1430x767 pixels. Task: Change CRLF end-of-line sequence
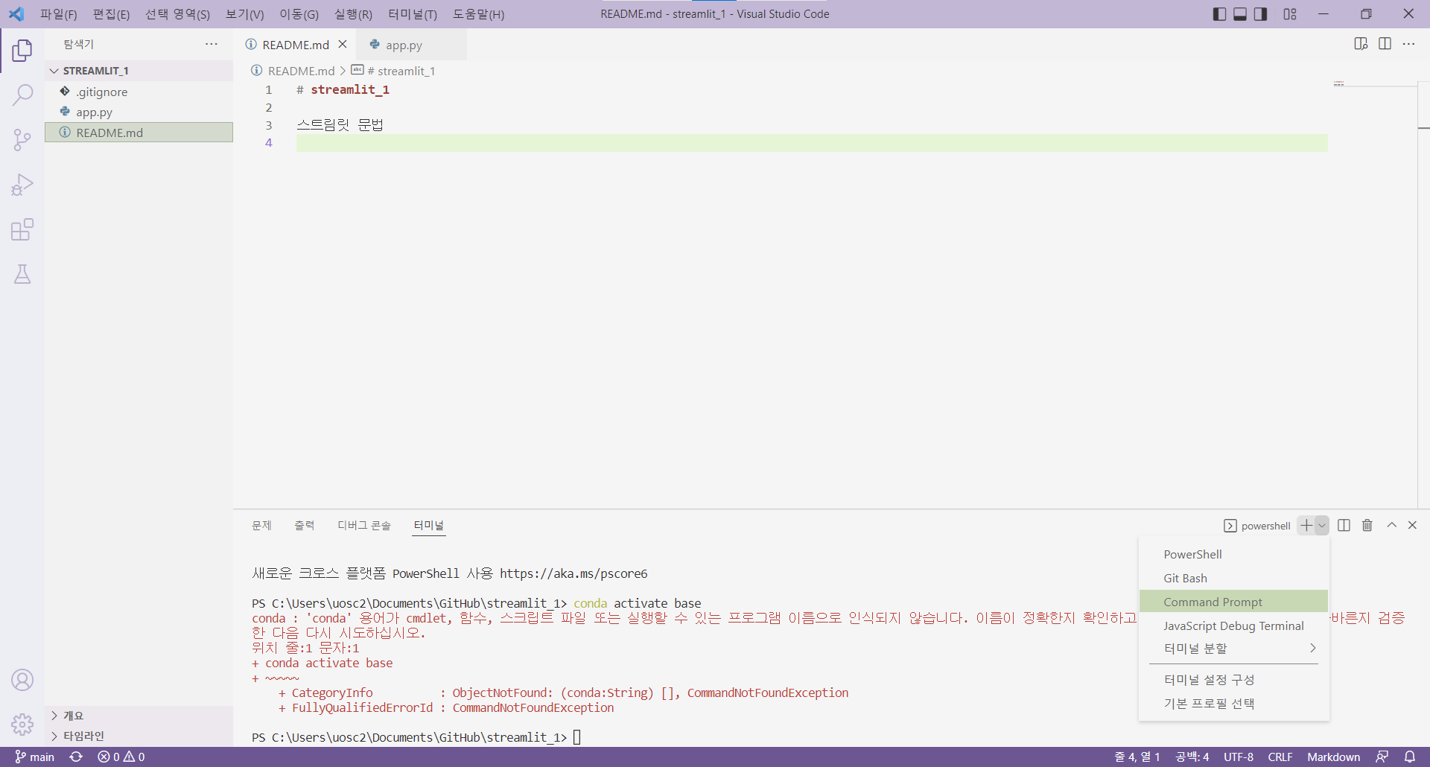[x=1280, y=757]
